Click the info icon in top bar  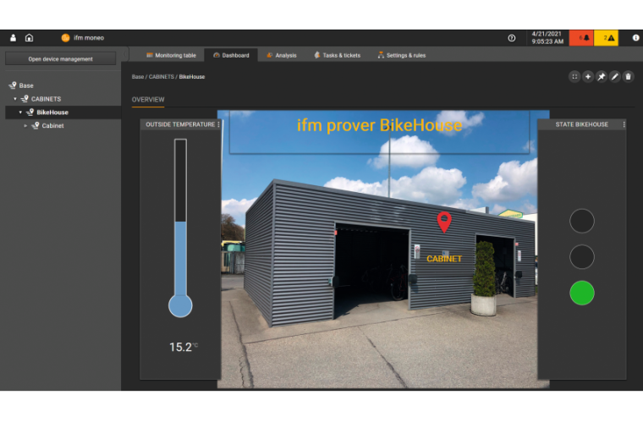pos(635,38)
